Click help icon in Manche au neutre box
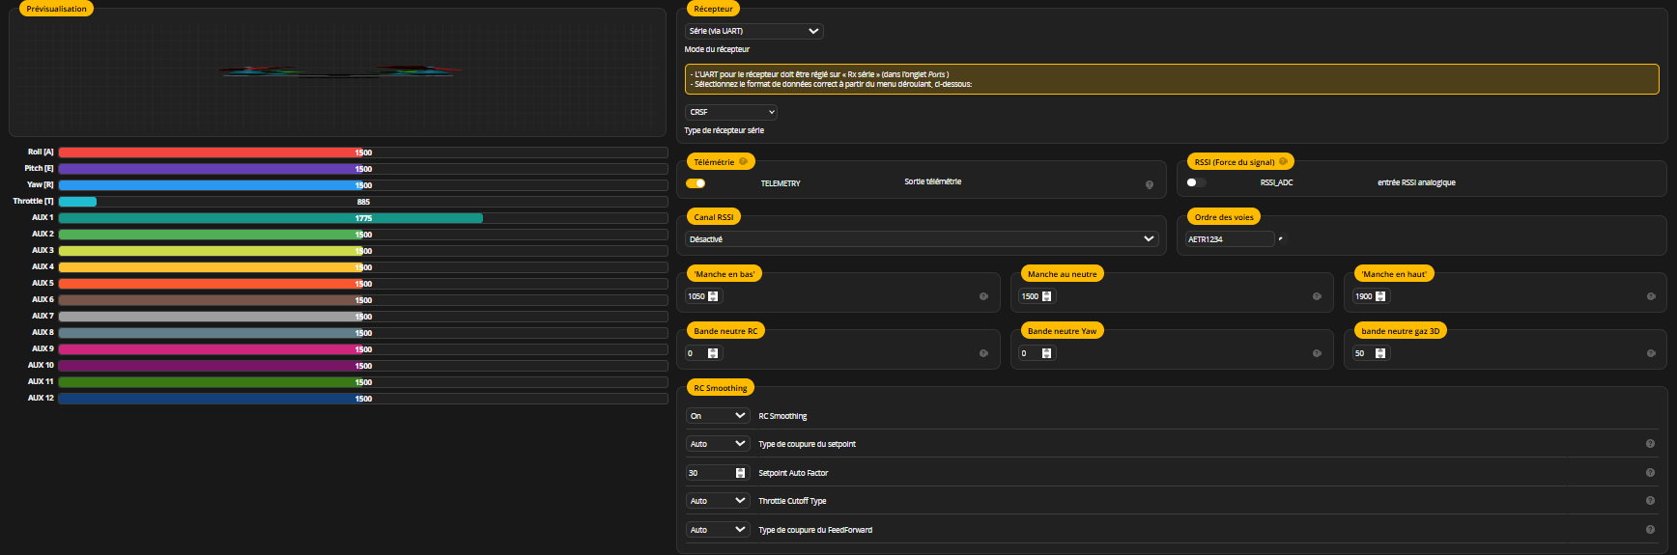Viewport: 1677px width, 555px height. [1317, 296]
